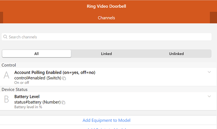Viewport: 217px width, 129px height.
Task: Open the Battery Level channel title
Action: 27,97
